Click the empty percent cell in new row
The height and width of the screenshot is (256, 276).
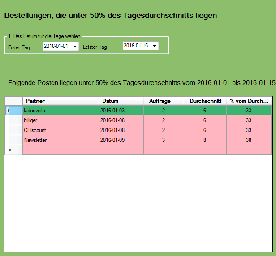[x=249, y=150]
